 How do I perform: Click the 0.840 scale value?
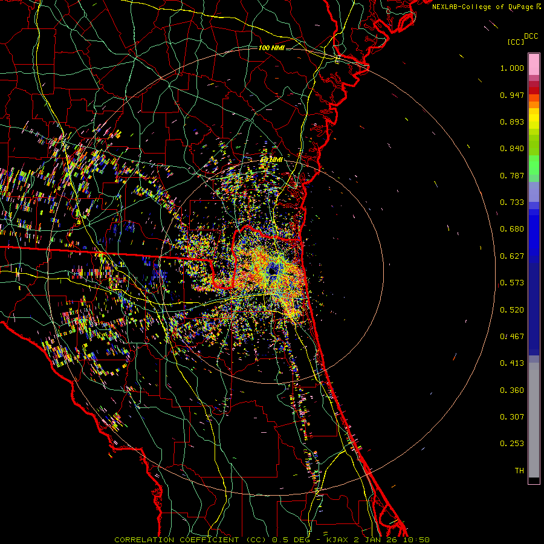click(x=512, y=149)
